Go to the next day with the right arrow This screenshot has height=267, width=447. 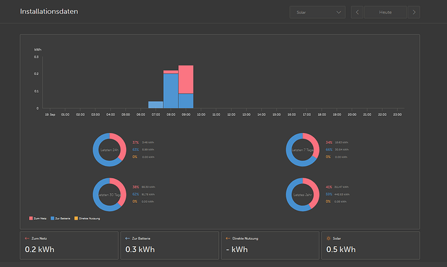click(414, 12)
